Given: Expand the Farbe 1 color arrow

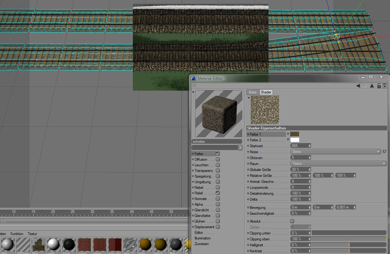Looking at the screenshot, I should 288,134.
